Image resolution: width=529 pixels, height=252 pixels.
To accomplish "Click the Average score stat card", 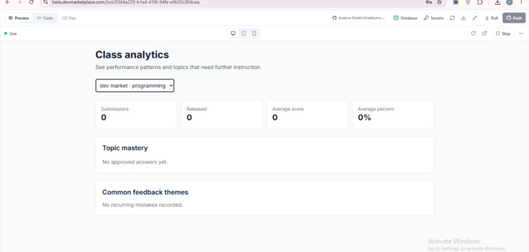I will (x=307, y=114).
